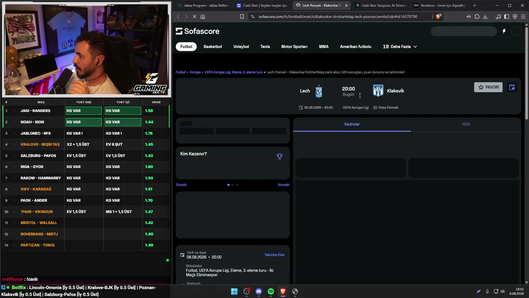Click the Avrupa breadcrumb link

click(195, 72)
